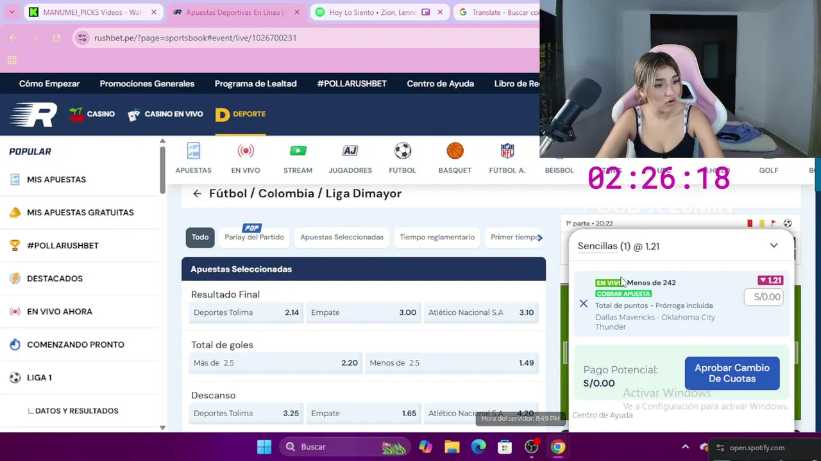Open Mis Apuestas Gratuitas sidebar item
This screenshot has height=461, width=821.
pos(80,213)
